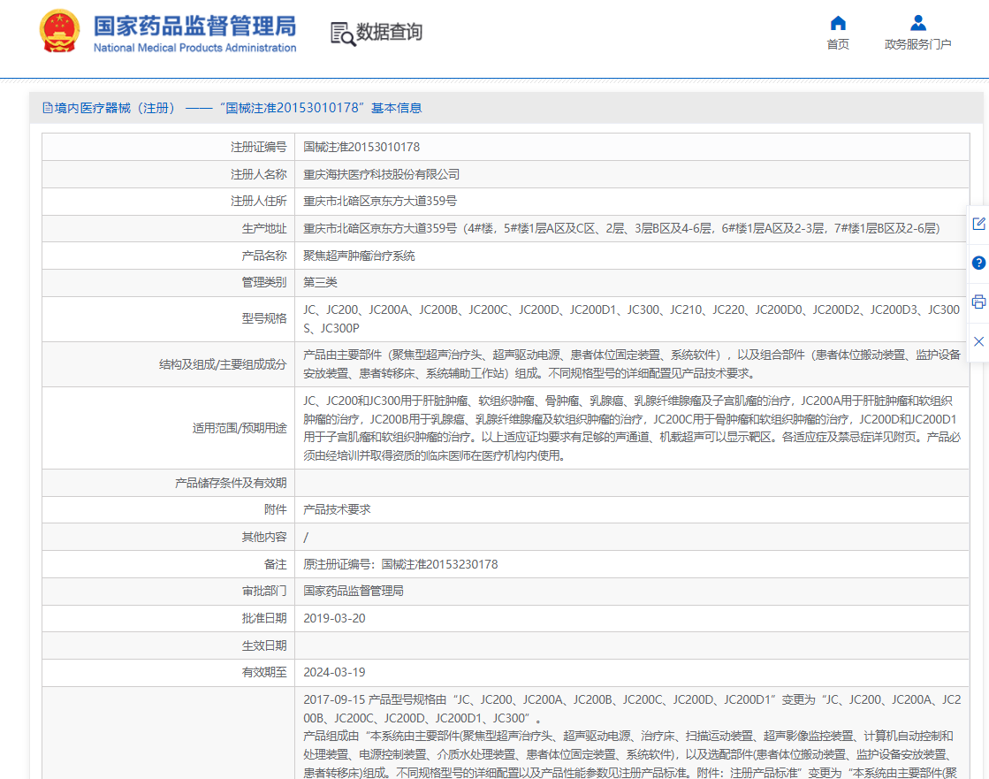
Task: Click the 注册人名称 company name cell
Action: pos(370,174)
